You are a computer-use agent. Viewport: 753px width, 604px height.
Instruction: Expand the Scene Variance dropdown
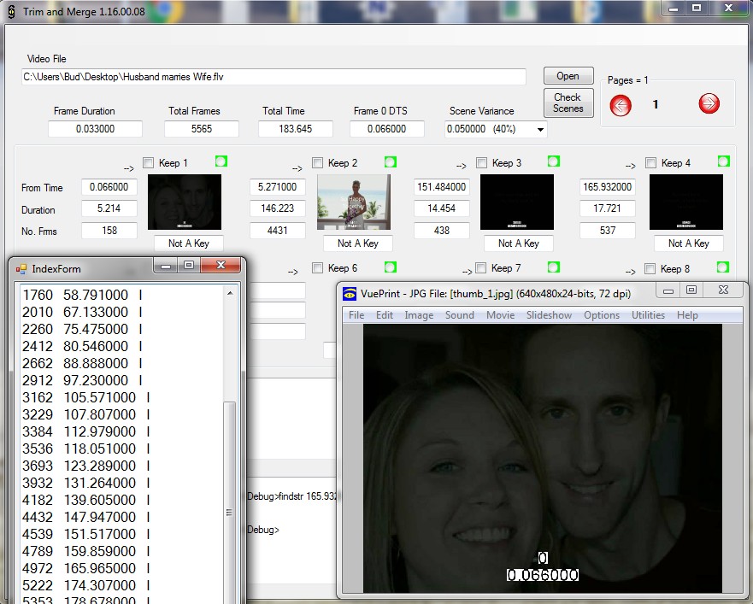click(540, 130)
